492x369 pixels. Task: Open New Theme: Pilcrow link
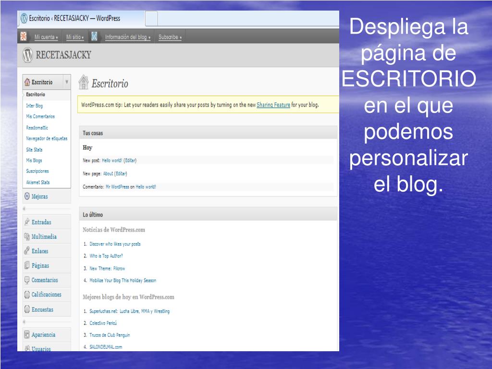[107, 268]
